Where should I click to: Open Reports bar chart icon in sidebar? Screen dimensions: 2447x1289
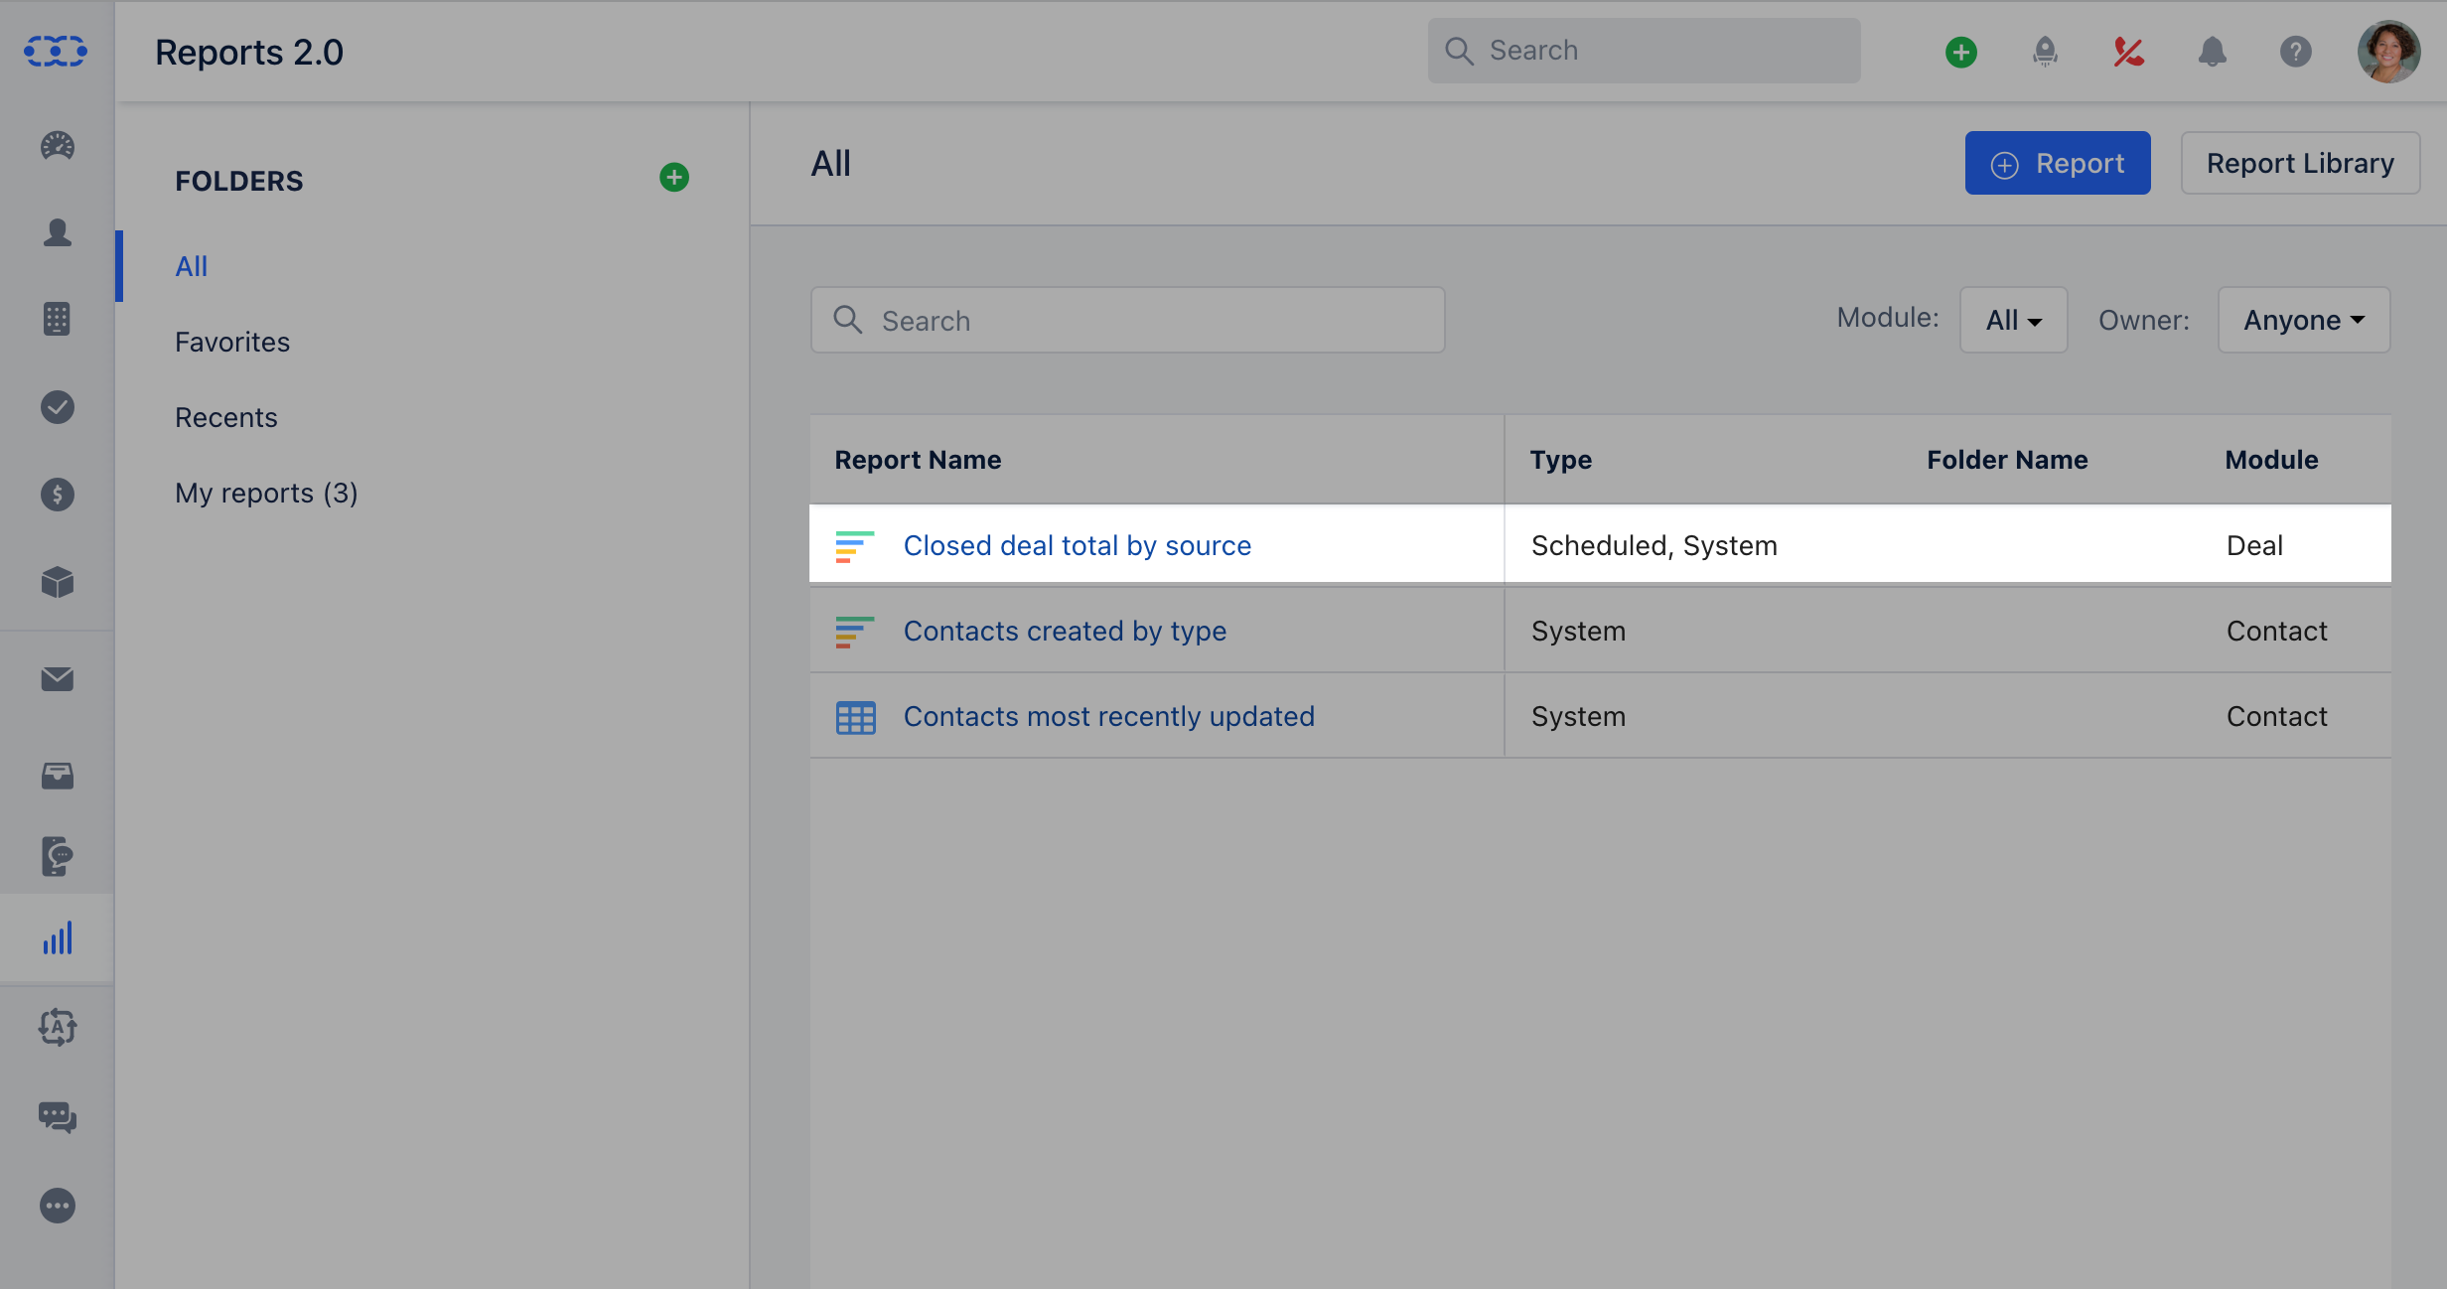coord(57,938)
